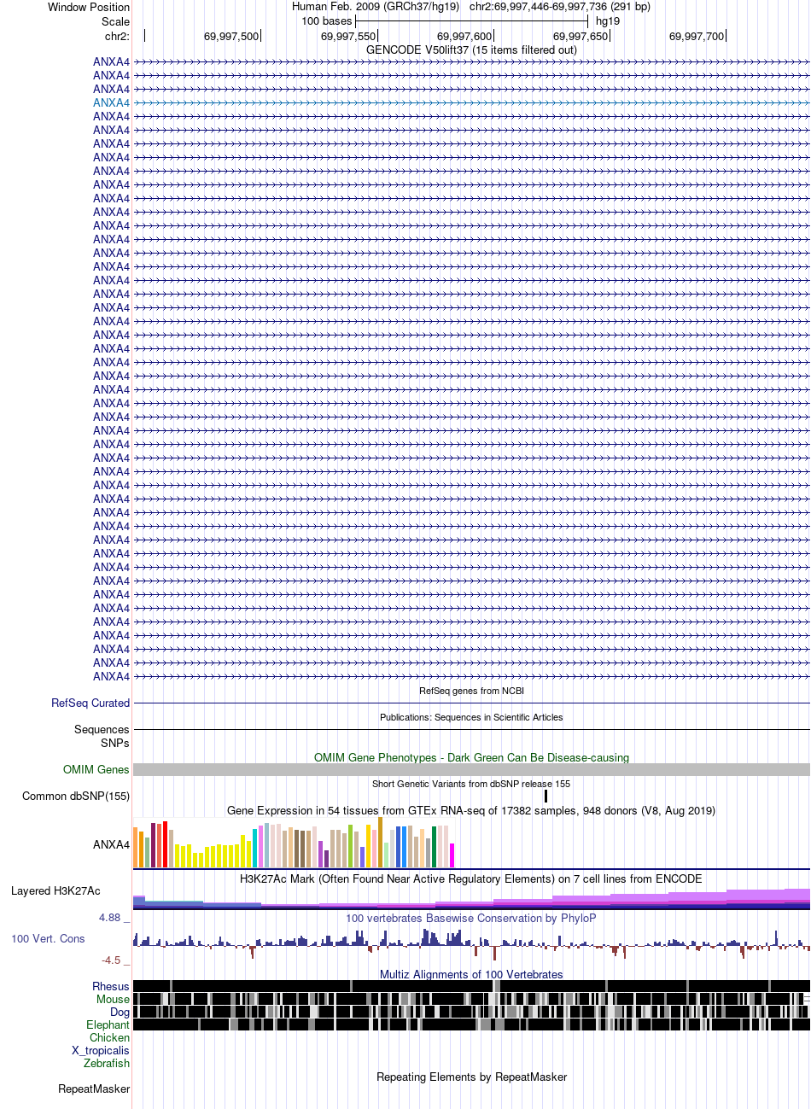Screen dimensions: 811x1109
Task: Click the 69,997,500 ruler coordinate
Action: coord(230,37)
